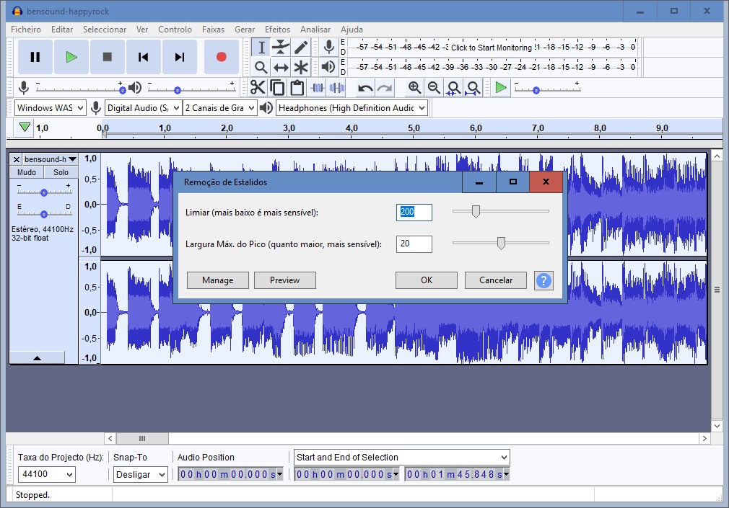Redo the last undone action
This screenshot has width=729, height=508.
click(x=385, y=87)
